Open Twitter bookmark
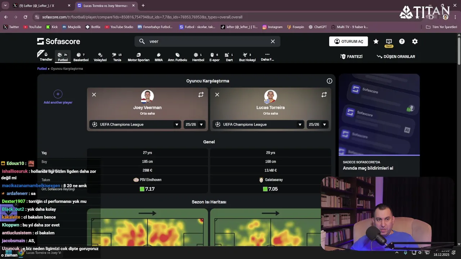Viewport: 461px width, 259px height. click(x=11, y=27)
